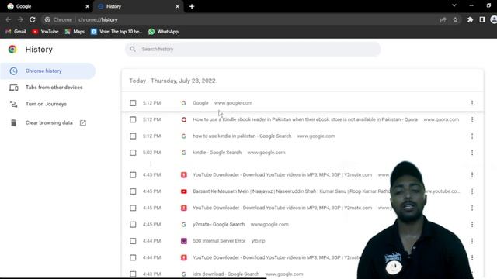Viewport: 497px width, 279px height.
Task: Click the Chrome logo beside History title
Action: coord(12,50)
